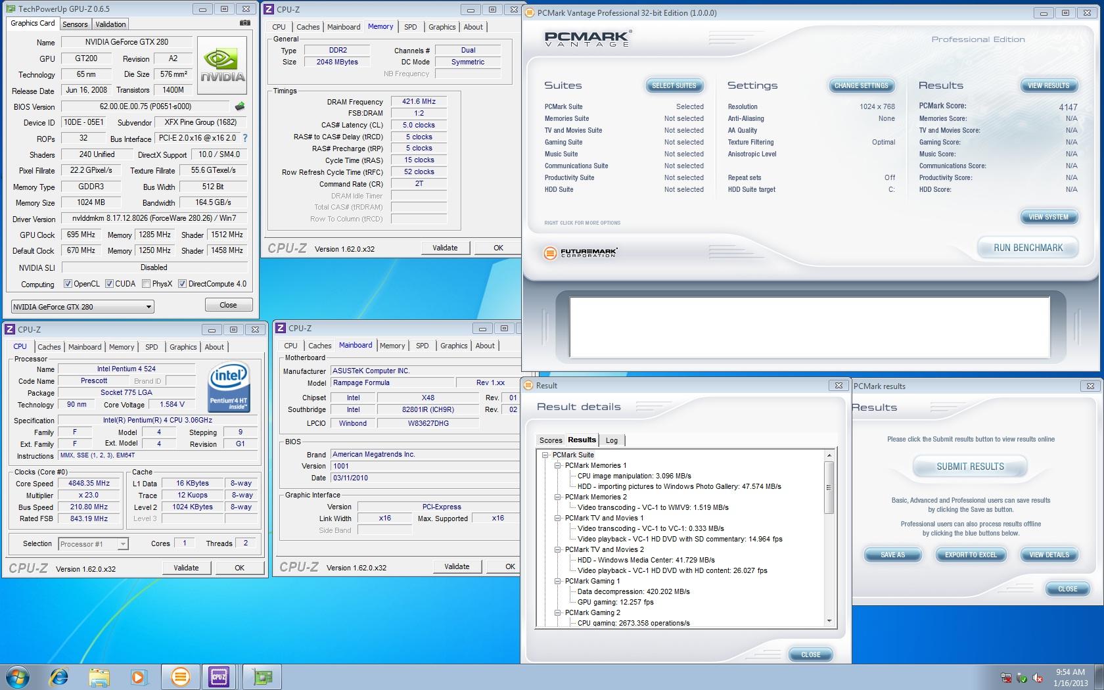Click the PCMark Score value 4147
This screenshot has width=1104, height=690.
coord(1068,106)
